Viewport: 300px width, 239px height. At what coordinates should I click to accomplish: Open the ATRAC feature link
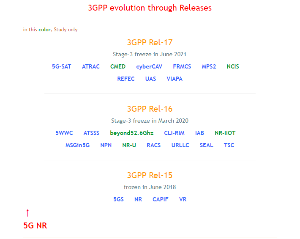pos(91,66)
